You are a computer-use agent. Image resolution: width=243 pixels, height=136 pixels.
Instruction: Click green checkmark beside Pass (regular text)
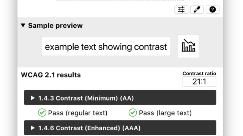coord(42,113)
